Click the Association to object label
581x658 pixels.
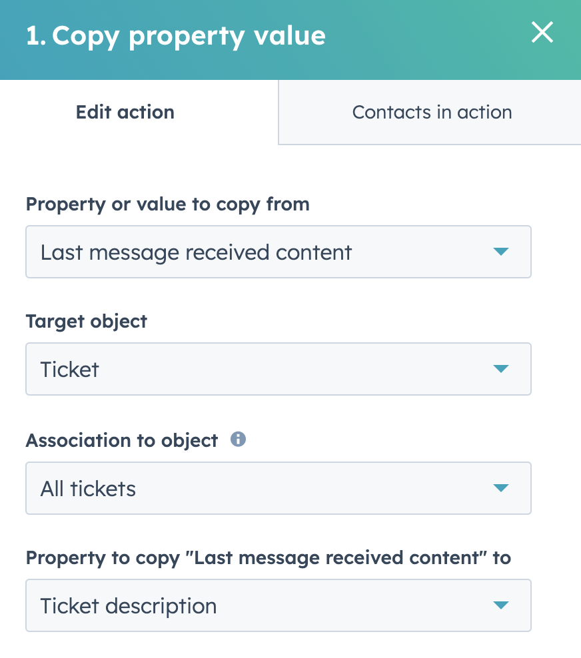122,441
